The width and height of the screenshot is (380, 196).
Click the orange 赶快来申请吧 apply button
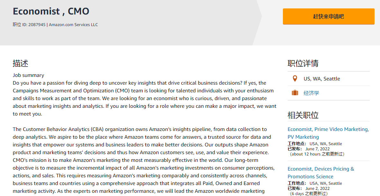click(x=328, y=16)
